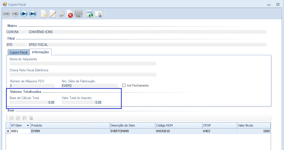Create new record with document star icon
Image resolution: width=284 pixels, height=150 pixels.
click(44, 14)
